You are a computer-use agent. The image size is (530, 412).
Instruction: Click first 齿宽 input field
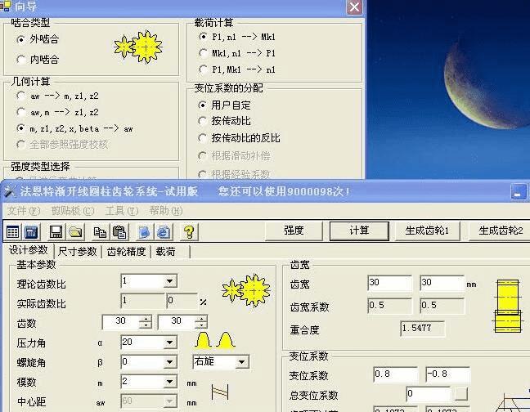pyautogui.click(x=389, y=283)
